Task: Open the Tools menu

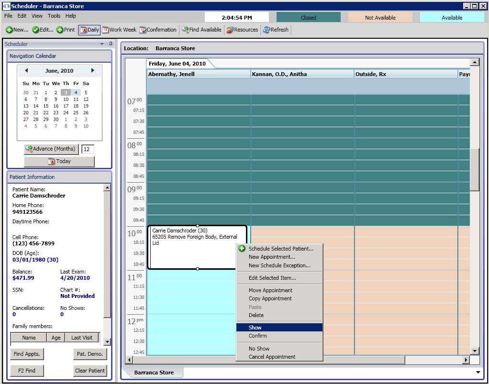Action: 54,16
